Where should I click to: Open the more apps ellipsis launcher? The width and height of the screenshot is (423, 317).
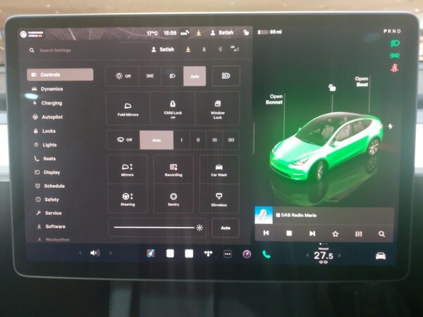pyautogui.click(x=227, y=254)
